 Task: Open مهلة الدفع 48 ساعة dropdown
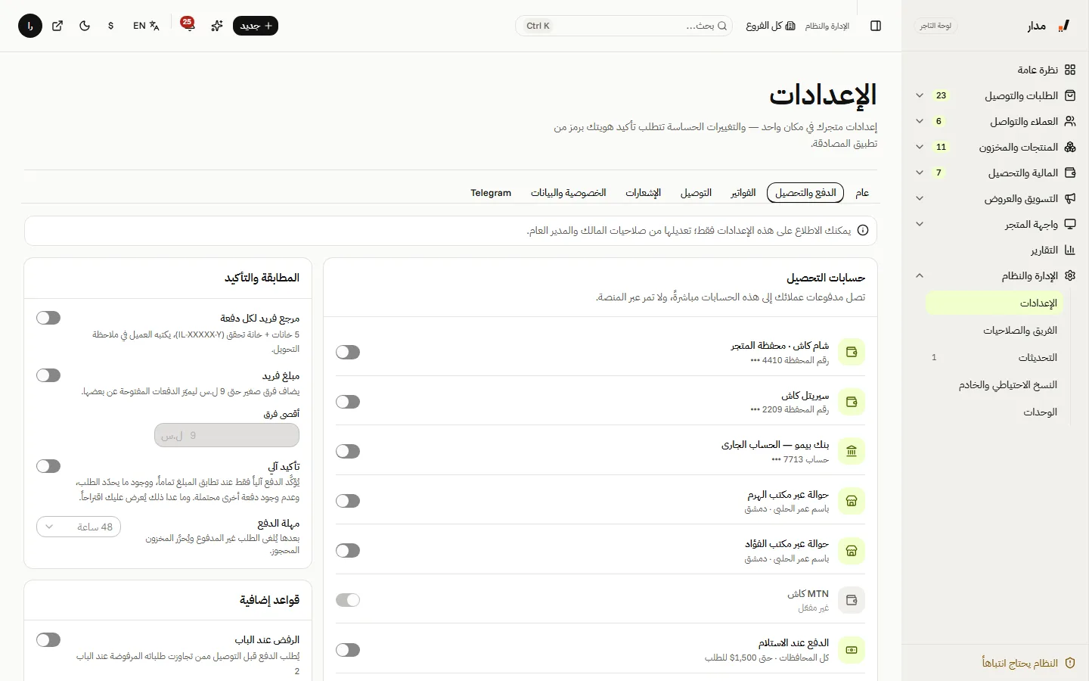pos(79,527)
